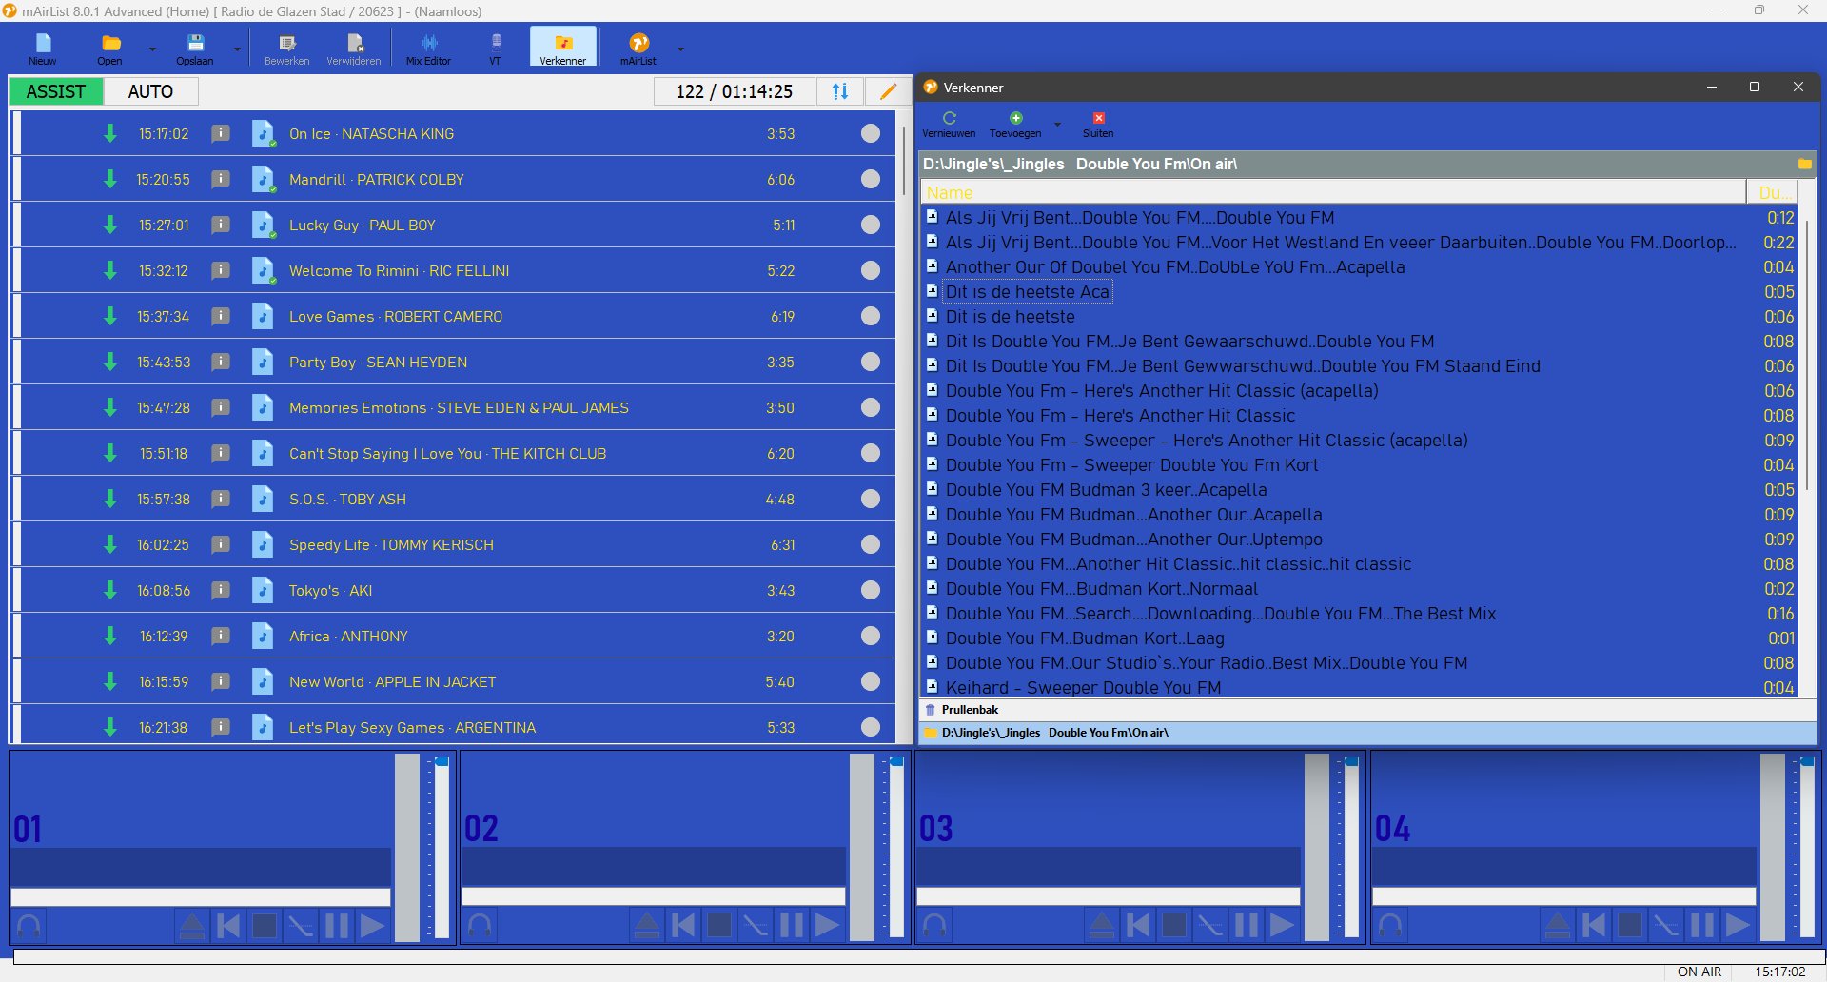This screenshot has height=982, width=1827.
Task: Select the Verkenner toolbar tab
Action: (x=563, y=47)
